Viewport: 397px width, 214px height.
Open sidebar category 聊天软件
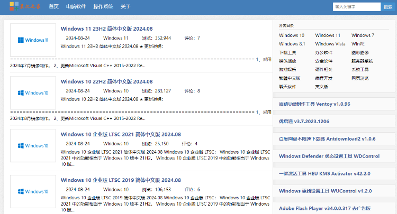[287, 87]
